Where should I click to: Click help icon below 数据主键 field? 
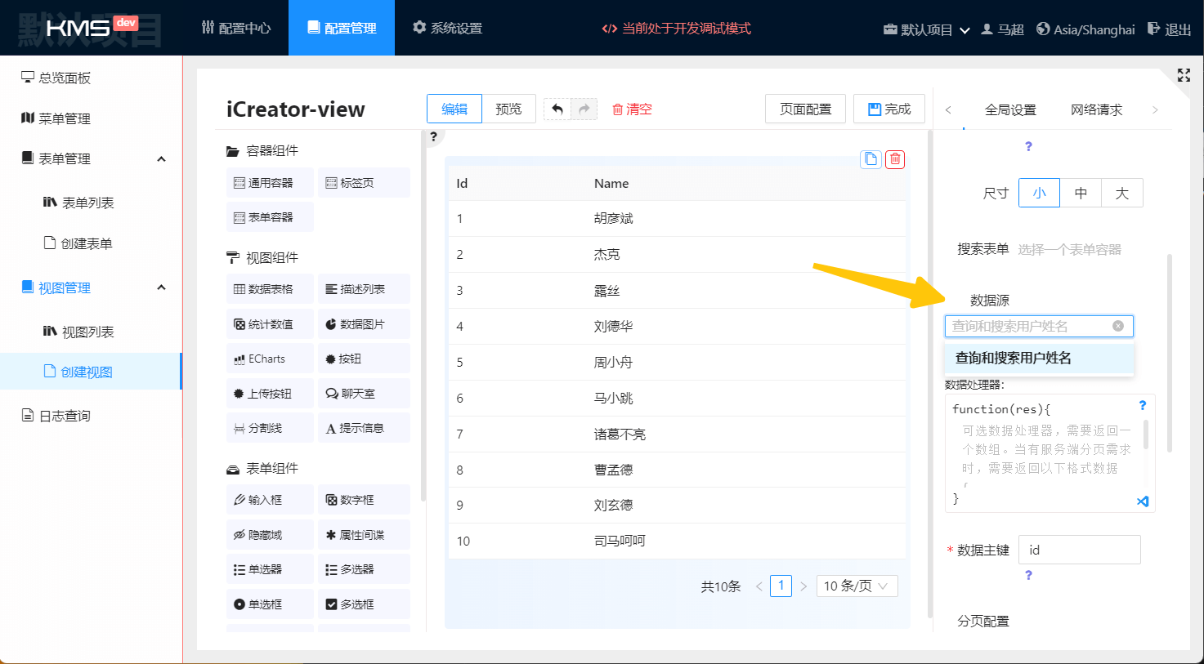[x=1028, y=575]
